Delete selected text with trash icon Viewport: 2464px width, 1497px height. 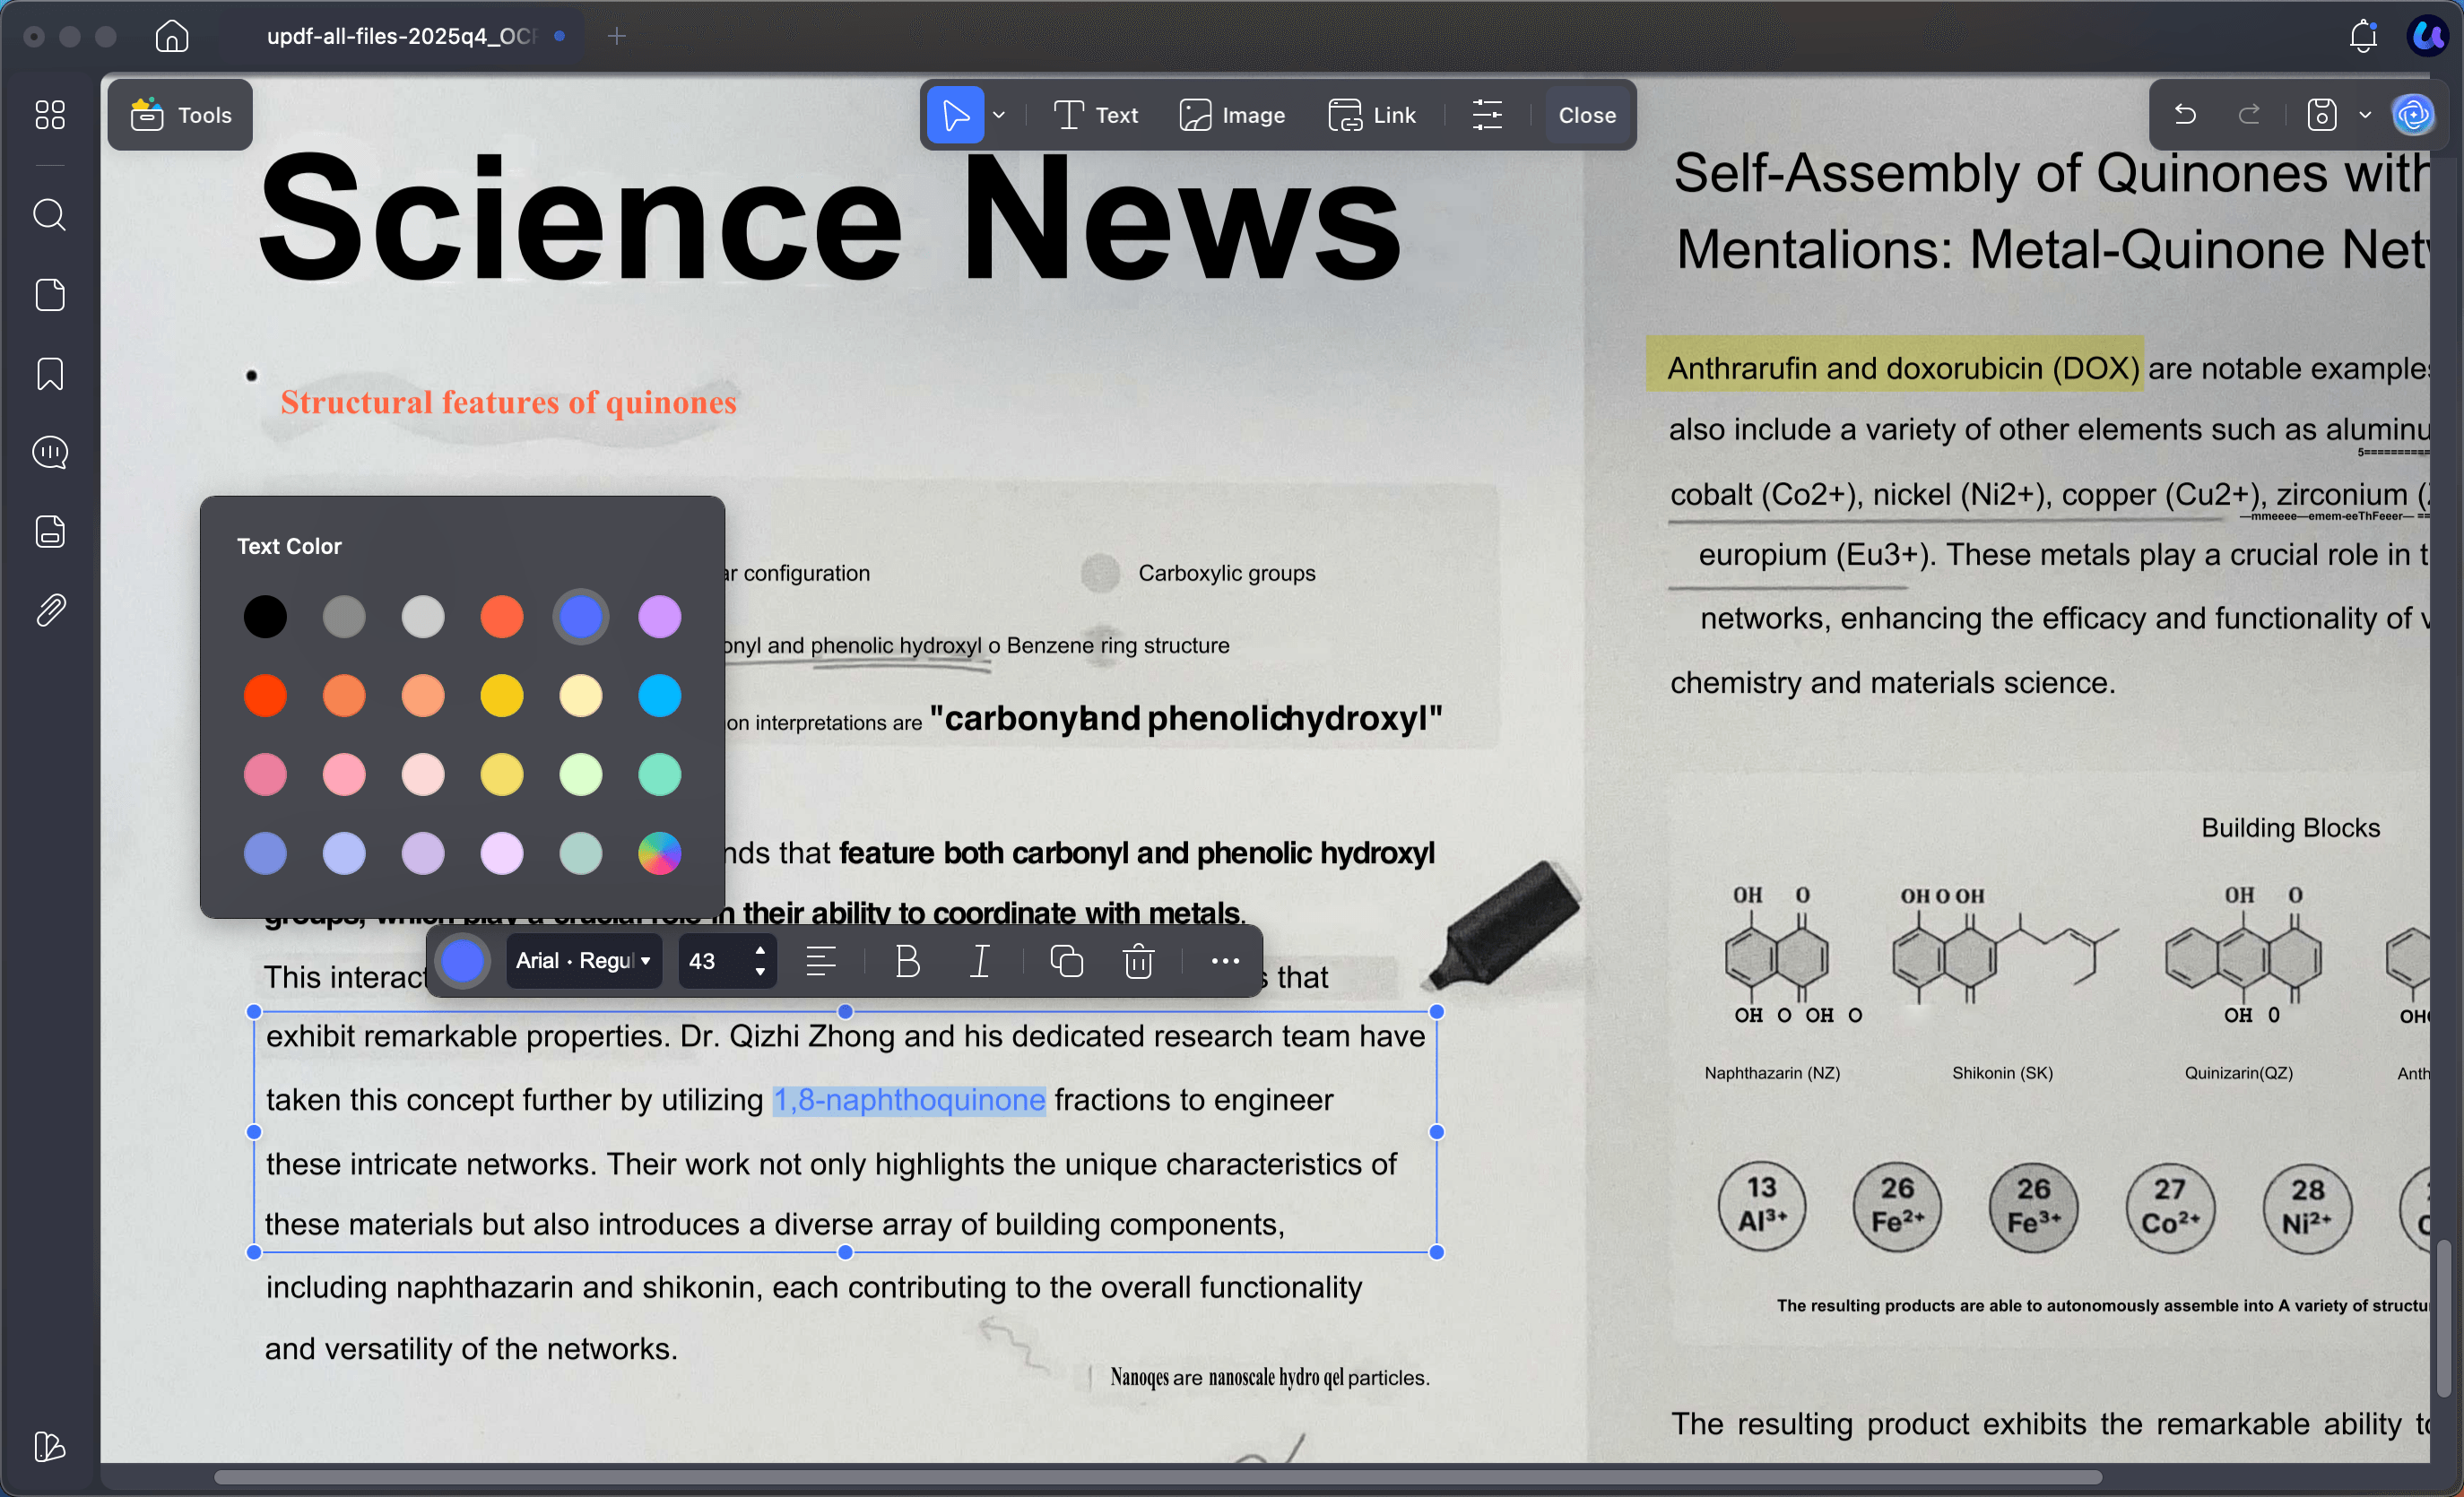coord(1138,961)
